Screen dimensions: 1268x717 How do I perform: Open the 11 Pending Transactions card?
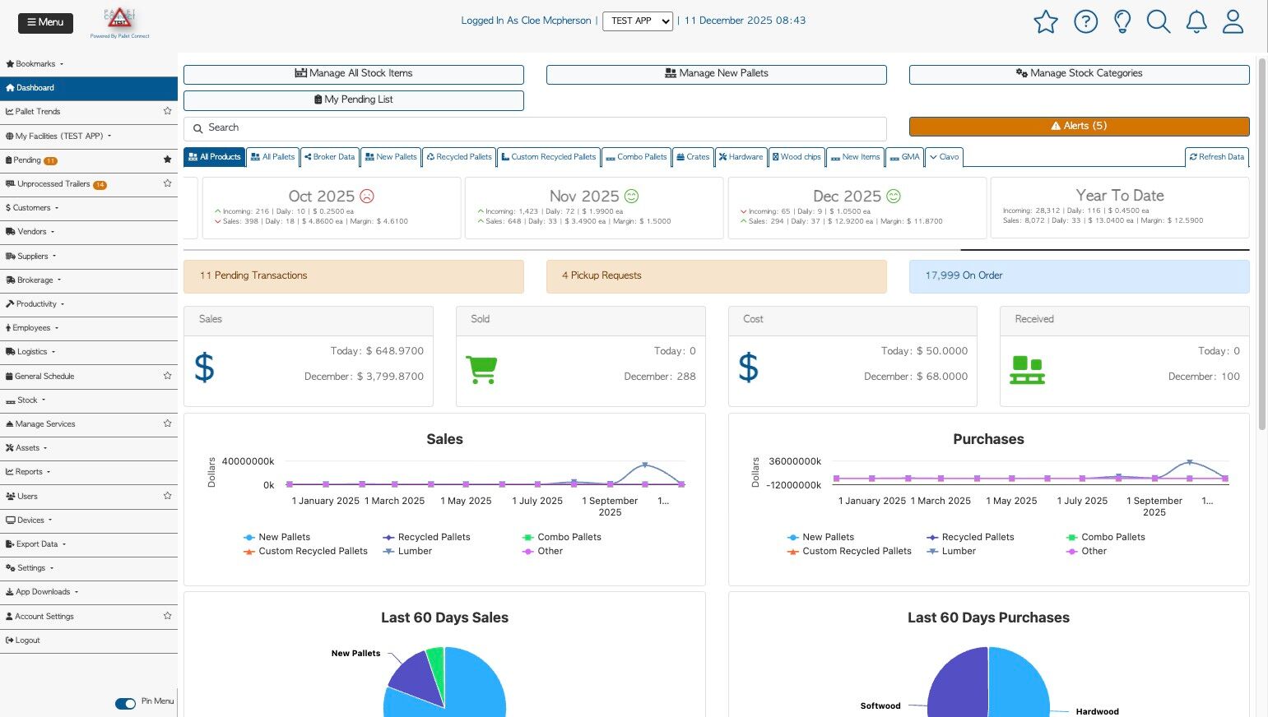[354, 276]
